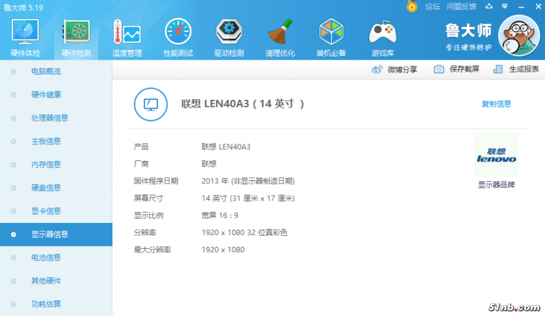Click the 固件程序日期 label
Screen dimensions: 545x316
(156, 181)
